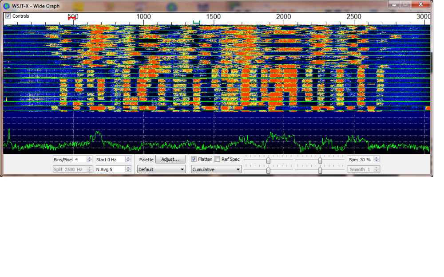Image resolution: width=444 pixels, height=277 pixels.
Task: Click the 1500 label on frequency scale
Action: coord(213,16)
